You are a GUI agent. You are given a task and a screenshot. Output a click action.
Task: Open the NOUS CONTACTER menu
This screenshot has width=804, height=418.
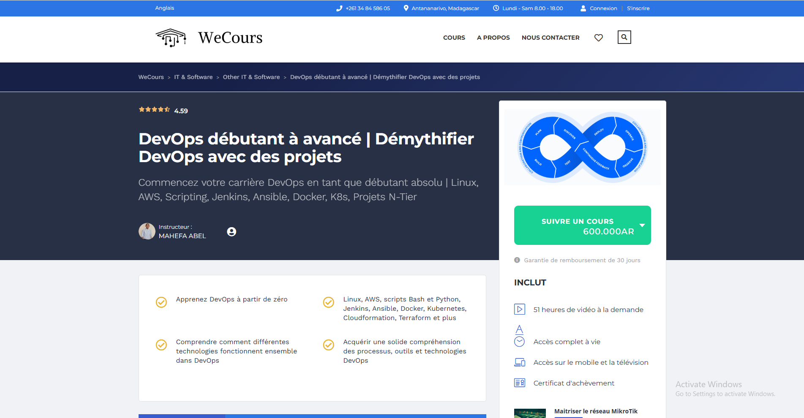[x=551, y=38]
